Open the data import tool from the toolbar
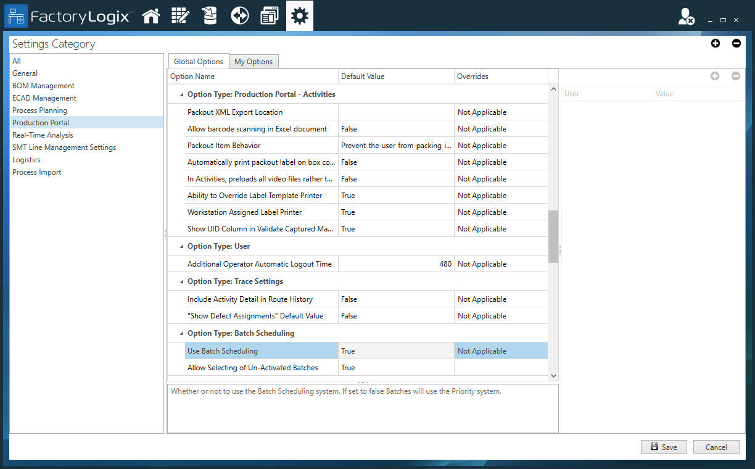 point(210,15)
